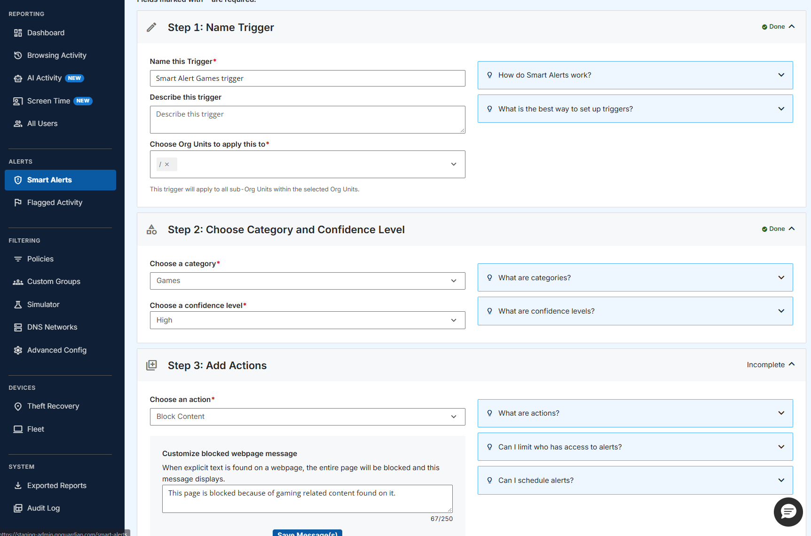Collapse Step 1 using Done chevron
Viewport: 811px width, 536px height.
pos(792,27)
